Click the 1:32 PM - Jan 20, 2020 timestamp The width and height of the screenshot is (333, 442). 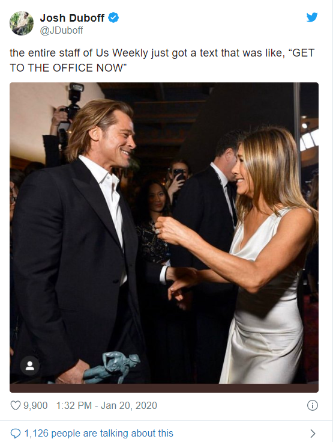pos(107,405)
